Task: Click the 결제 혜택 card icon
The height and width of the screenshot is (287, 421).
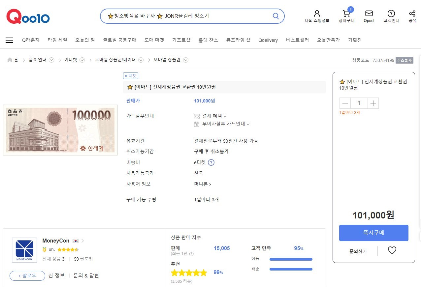Action: [197, 116]
